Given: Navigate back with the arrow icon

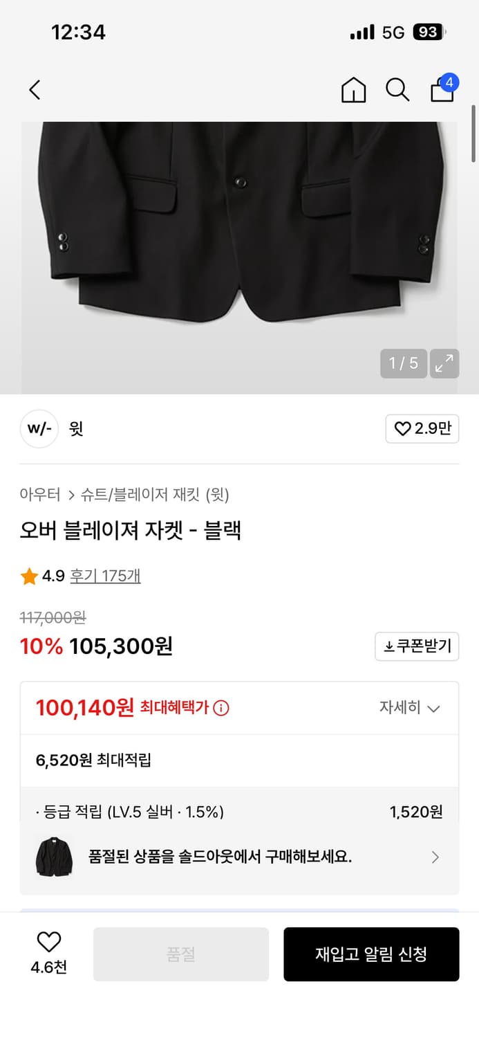Looking at the screenshot, I should (35, 90).
